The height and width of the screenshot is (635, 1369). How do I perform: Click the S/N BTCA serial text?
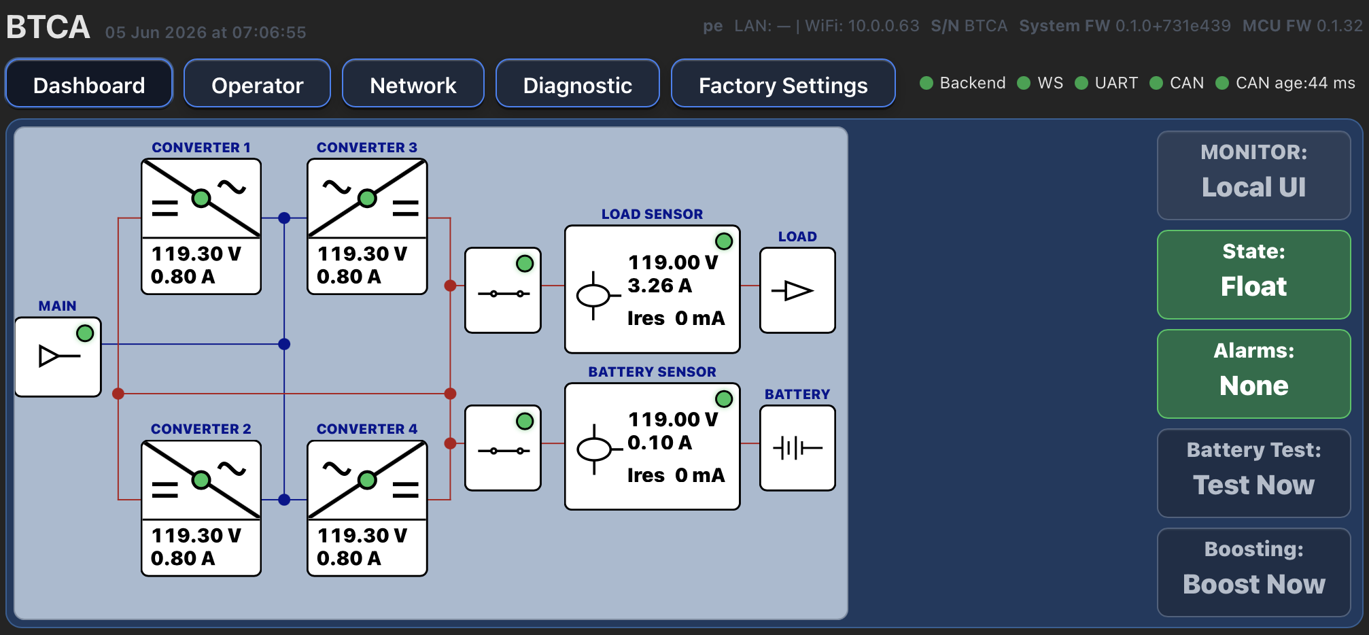969,26
